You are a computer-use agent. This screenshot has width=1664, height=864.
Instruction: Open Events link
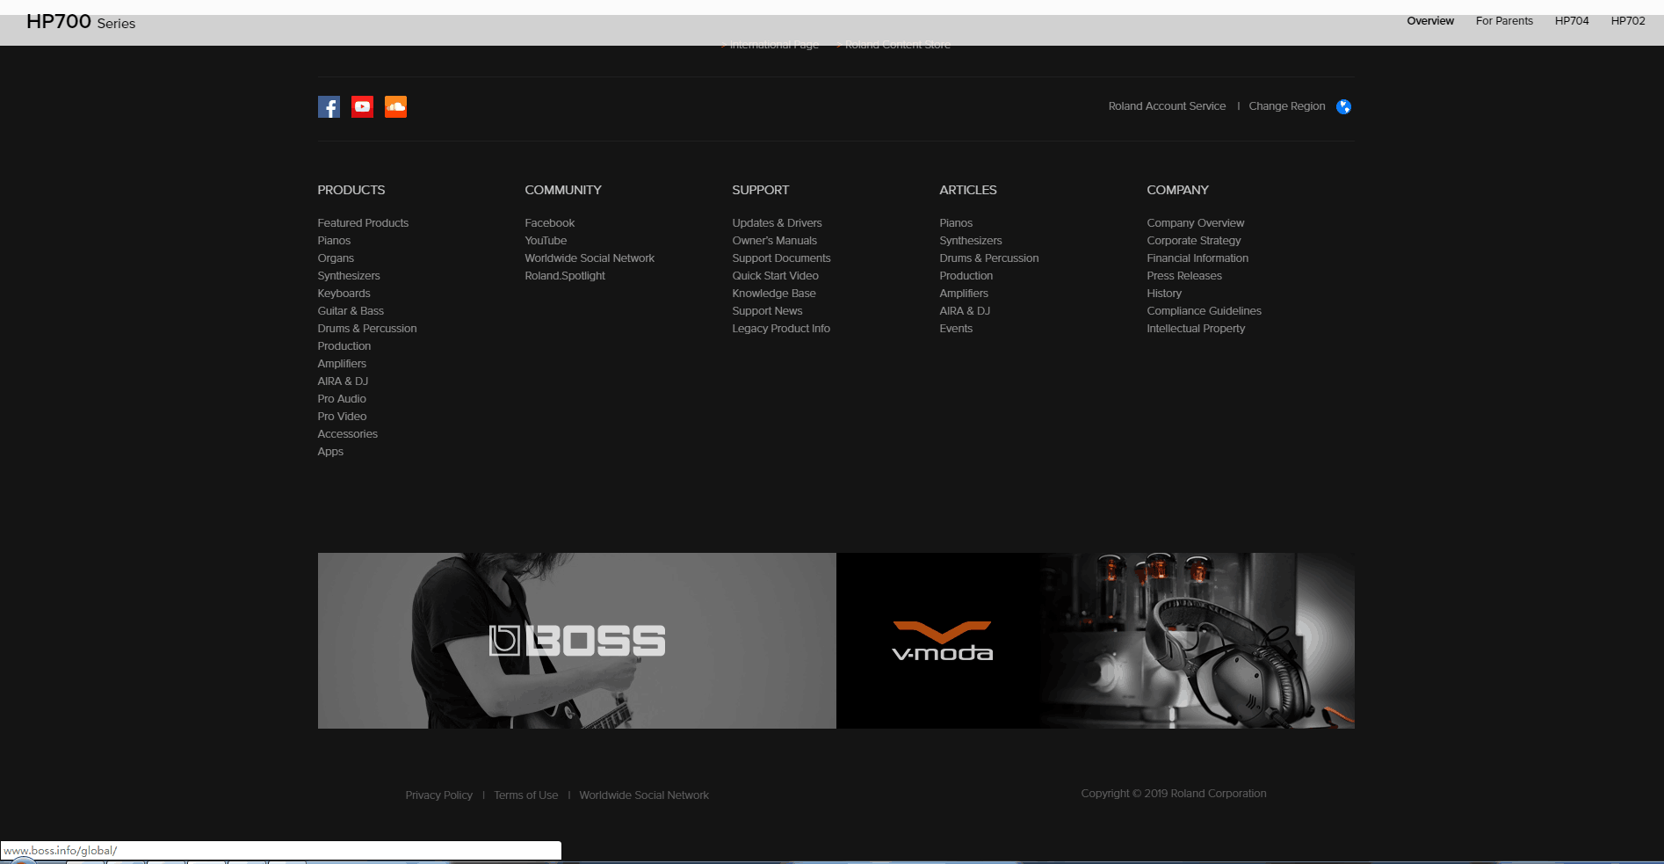point(956,329)
